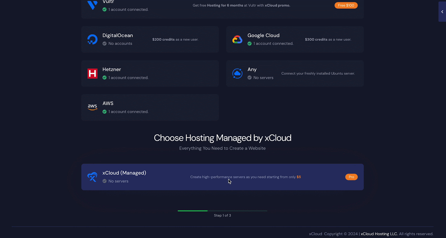Expand the side panel with chevron arrow

[442, 12]
